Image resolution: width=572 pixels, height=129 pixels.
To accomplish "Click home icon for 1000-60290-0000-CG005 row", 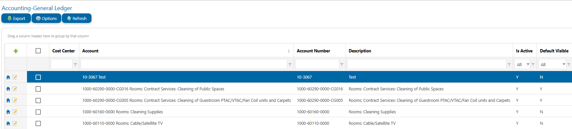I will (8, 101).
